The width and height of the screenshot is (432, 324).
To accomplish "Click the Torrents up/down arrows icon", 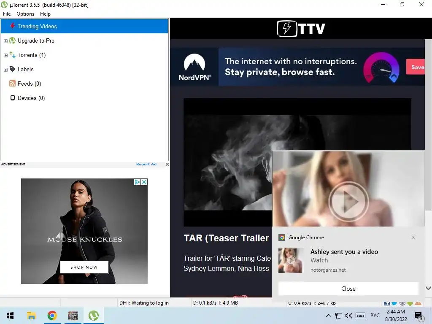I will (12, 54).
